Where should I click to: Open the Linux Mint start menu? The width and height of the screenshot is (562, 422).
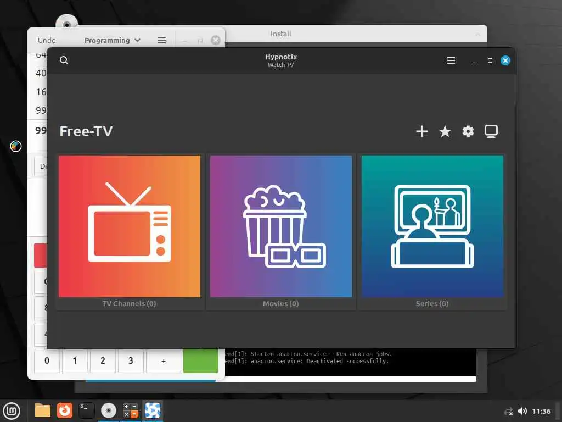[x=12, y=411]
